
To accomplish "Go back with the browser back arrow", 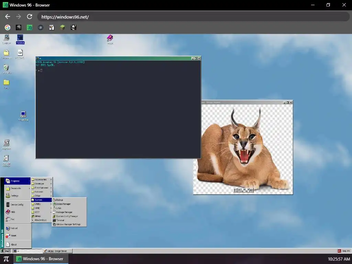I will coord(8,16).
